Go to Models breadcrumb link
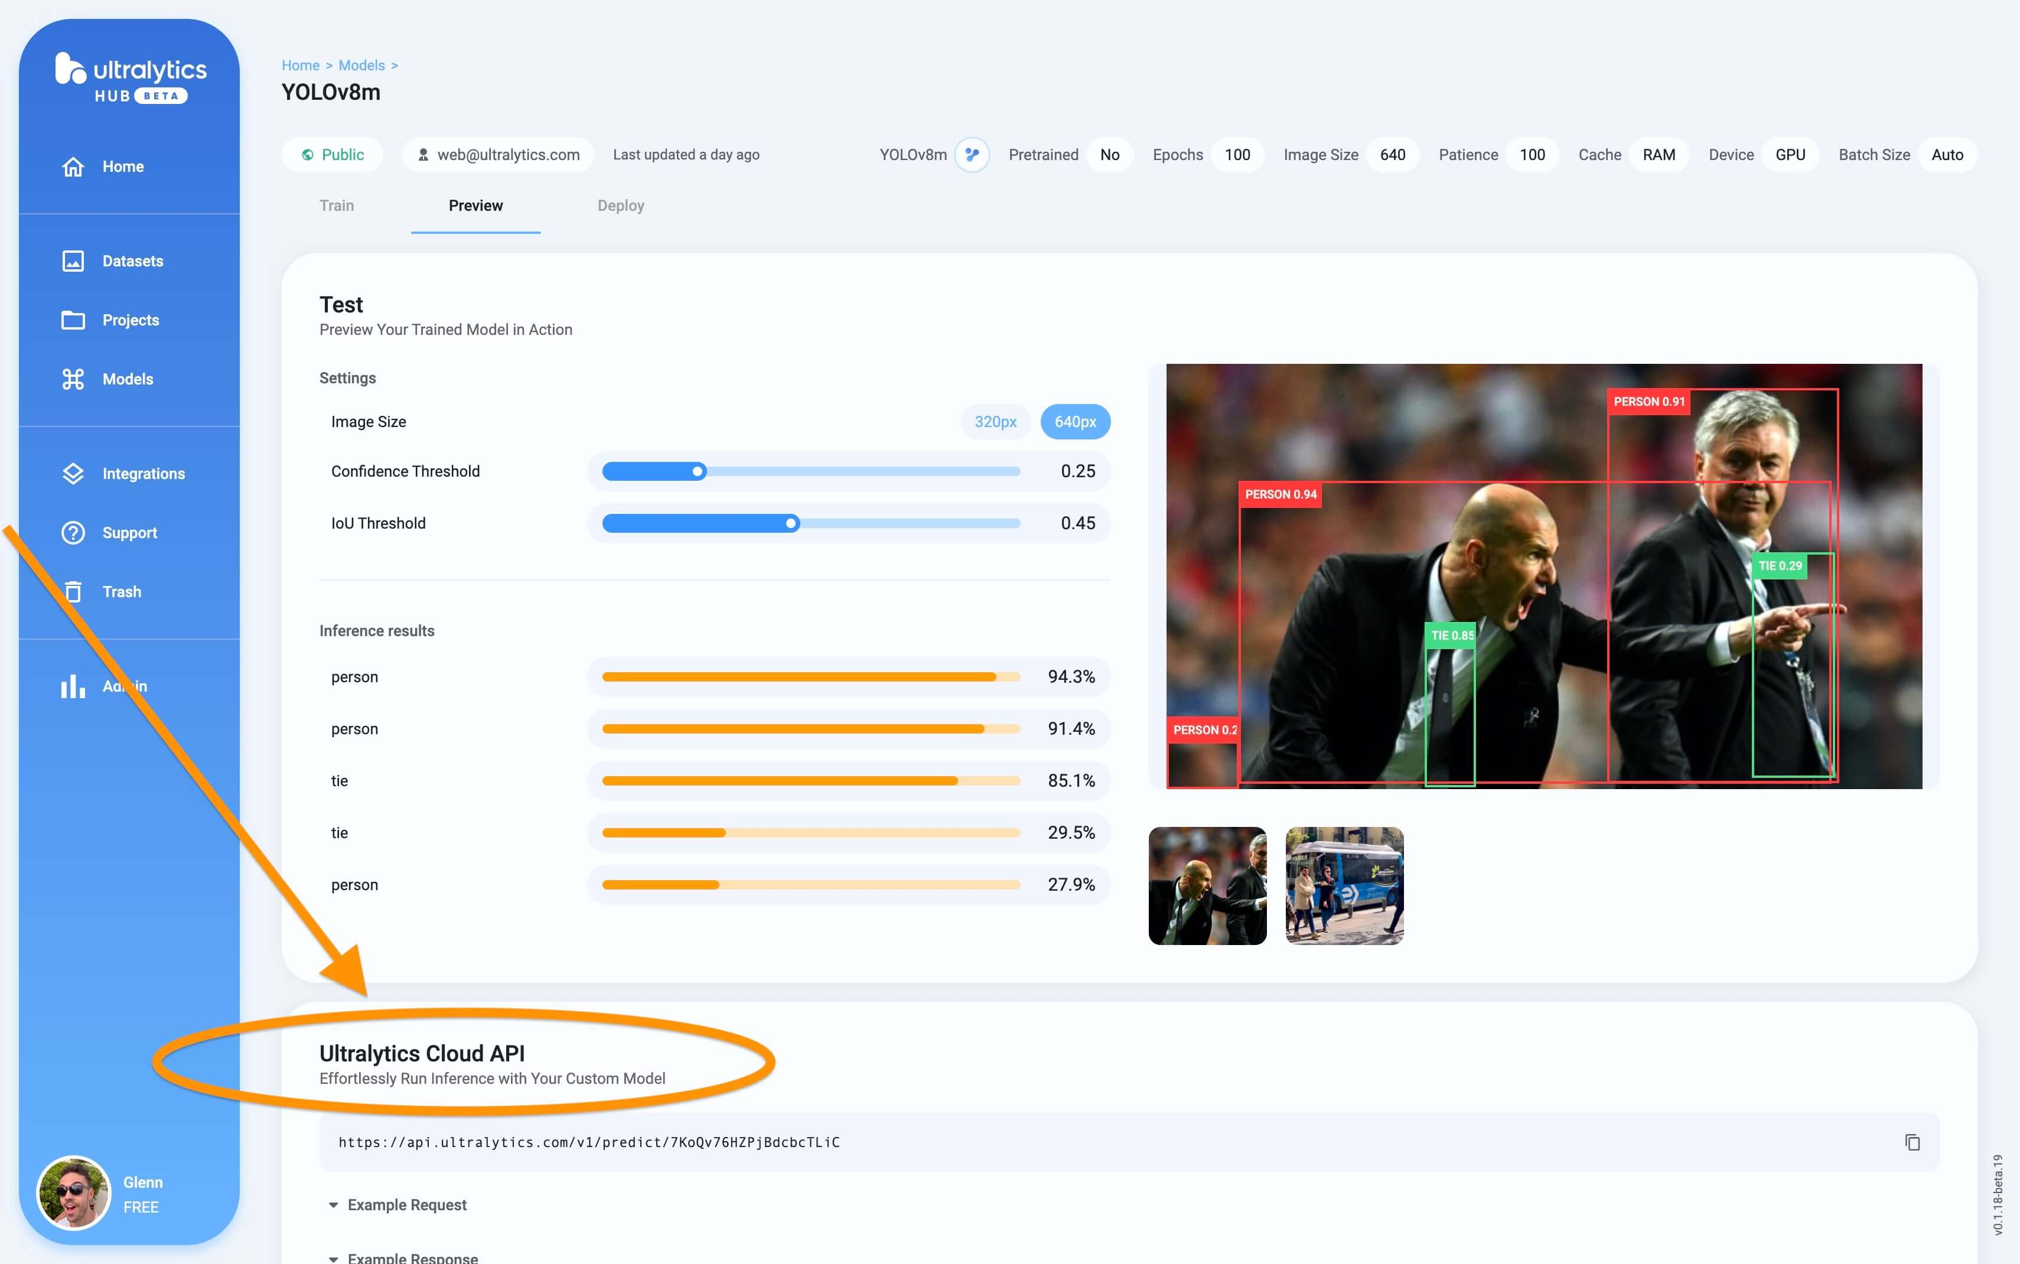 (x=361, y=65)
